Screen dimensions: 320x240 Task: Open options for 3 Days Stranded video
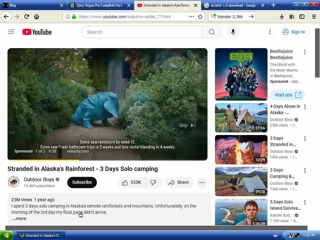pos(305,139)
